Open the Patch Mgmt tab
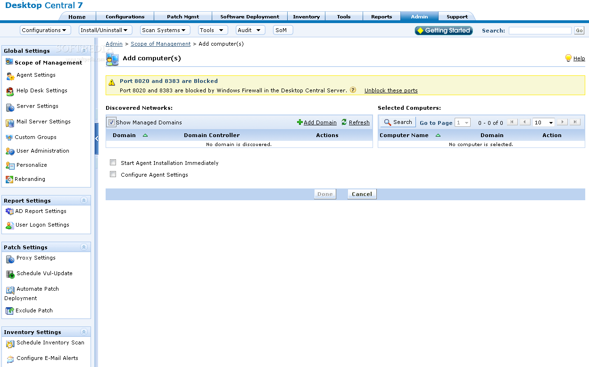This screenshot has width=589, height=367. coord(183,16)
